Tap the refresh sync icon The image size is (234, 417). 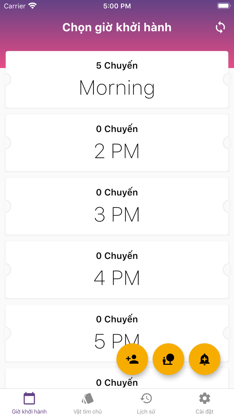click(220, 27)
